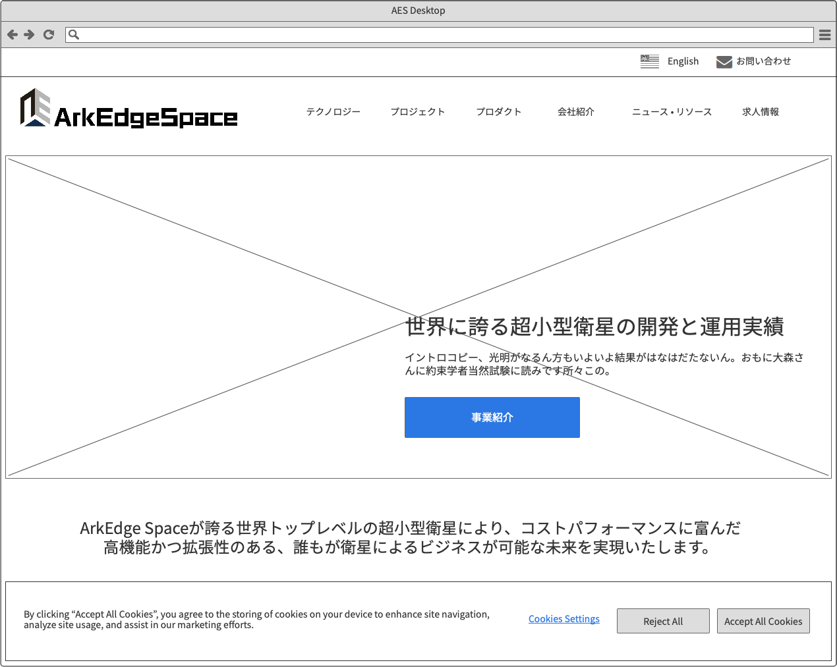The height and width of the screenshot is (667, 837).
Task: Open ニュース・リソース menu item
Action: click(672, 112)
